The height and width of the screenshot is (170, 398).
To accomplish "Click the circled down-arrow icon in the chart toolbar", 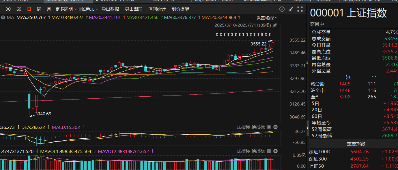I will 282,9.
